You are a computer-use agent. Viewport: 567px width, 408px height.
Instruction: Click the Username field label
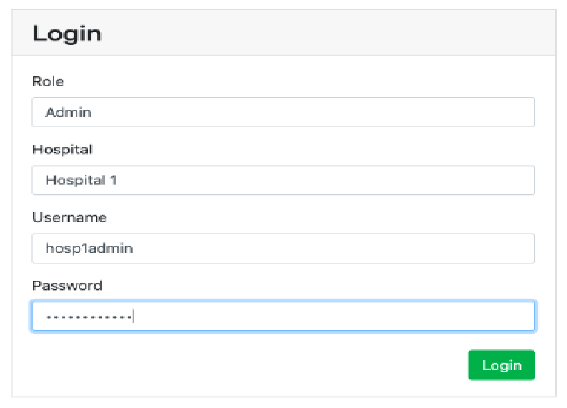69,217
